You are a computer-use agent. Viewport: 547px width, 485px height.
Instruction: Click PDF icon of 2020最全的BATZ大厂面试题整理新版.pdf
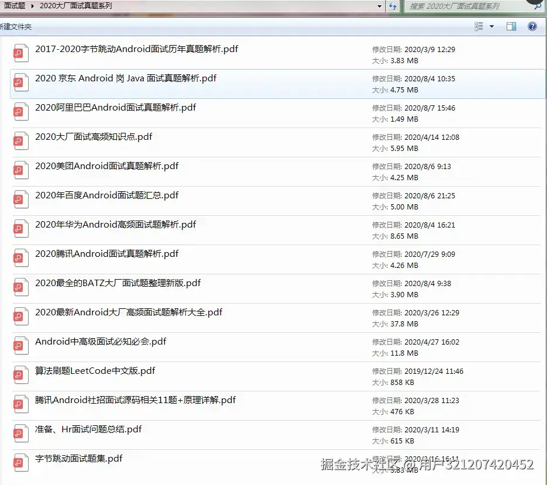point(20,288)
